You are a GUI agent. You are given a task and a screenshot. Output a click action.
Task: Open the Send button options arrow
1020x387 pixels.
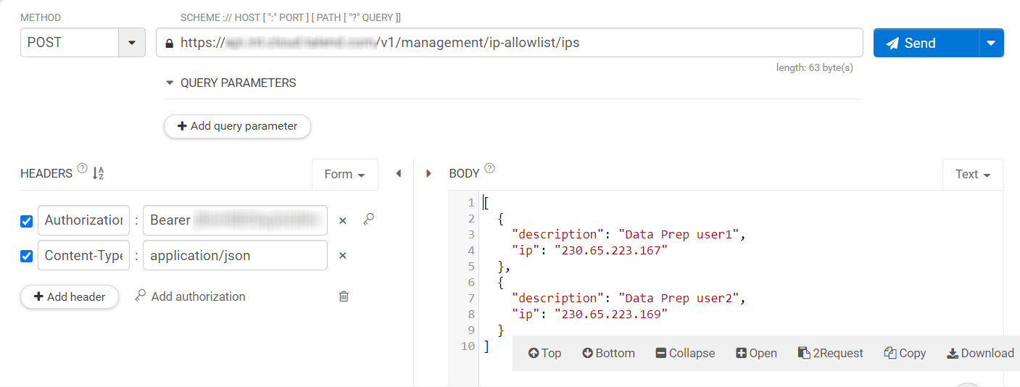click(991, 43)
